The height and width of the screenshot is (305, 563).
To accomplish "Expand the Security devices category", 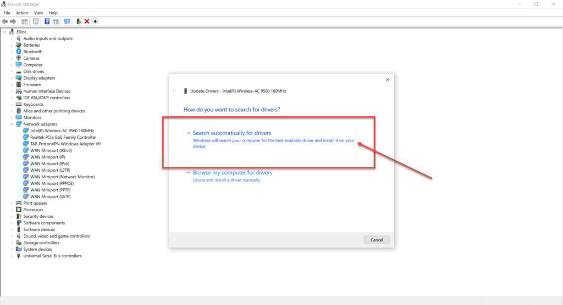I will click(12, 217).
